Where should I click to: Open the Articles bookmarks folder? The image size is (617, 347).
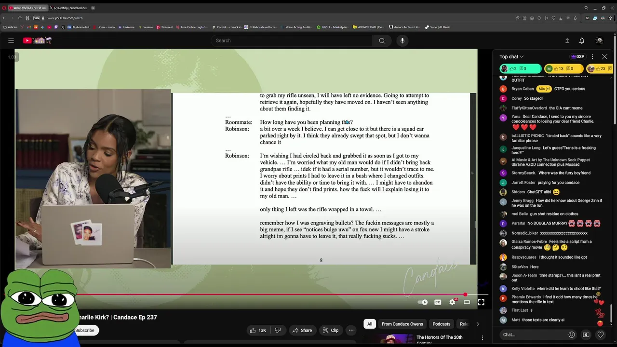point(11,27)
